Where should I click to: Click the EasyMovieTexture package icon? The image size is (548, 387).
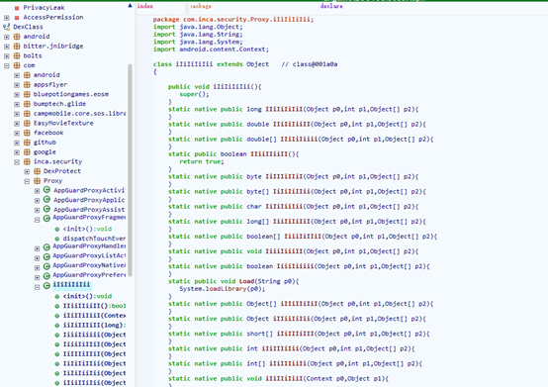pyautogui.click(x=27, y=123)
